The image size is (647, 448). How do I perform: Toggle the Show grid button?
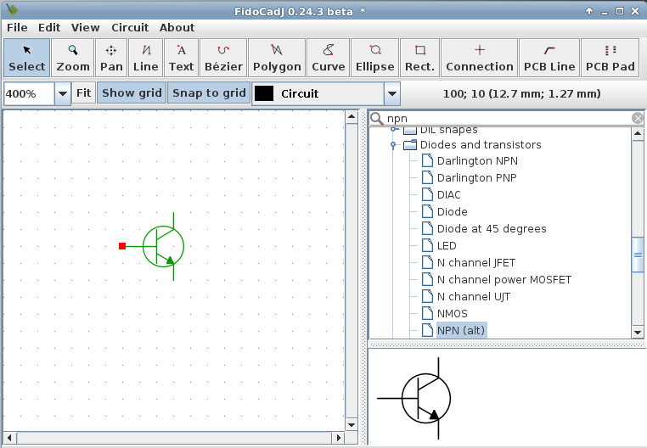click(x=132, y=93)
